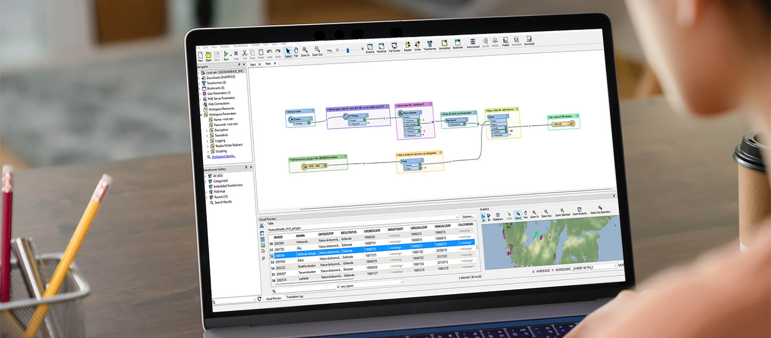771x338 pixels.
Task: Click the Workspace Search link
Action: pyautogui.click(x=223, y=157)
